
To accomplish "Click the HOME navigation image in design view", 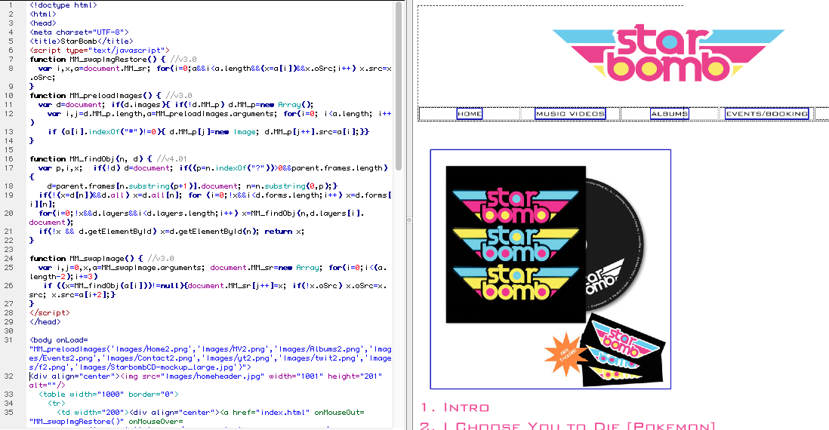I will (x=470, y=114).
